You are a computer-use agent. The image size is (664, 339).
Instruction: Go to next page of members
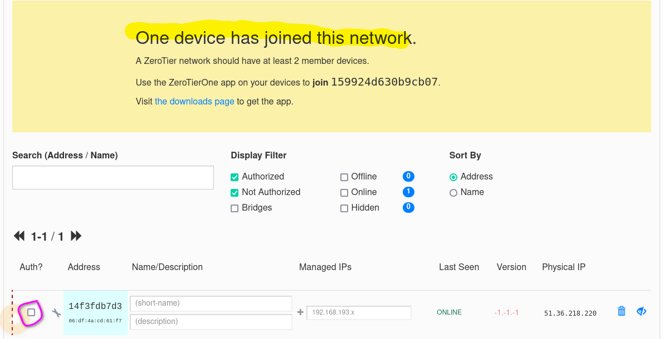tap(76, 236)
